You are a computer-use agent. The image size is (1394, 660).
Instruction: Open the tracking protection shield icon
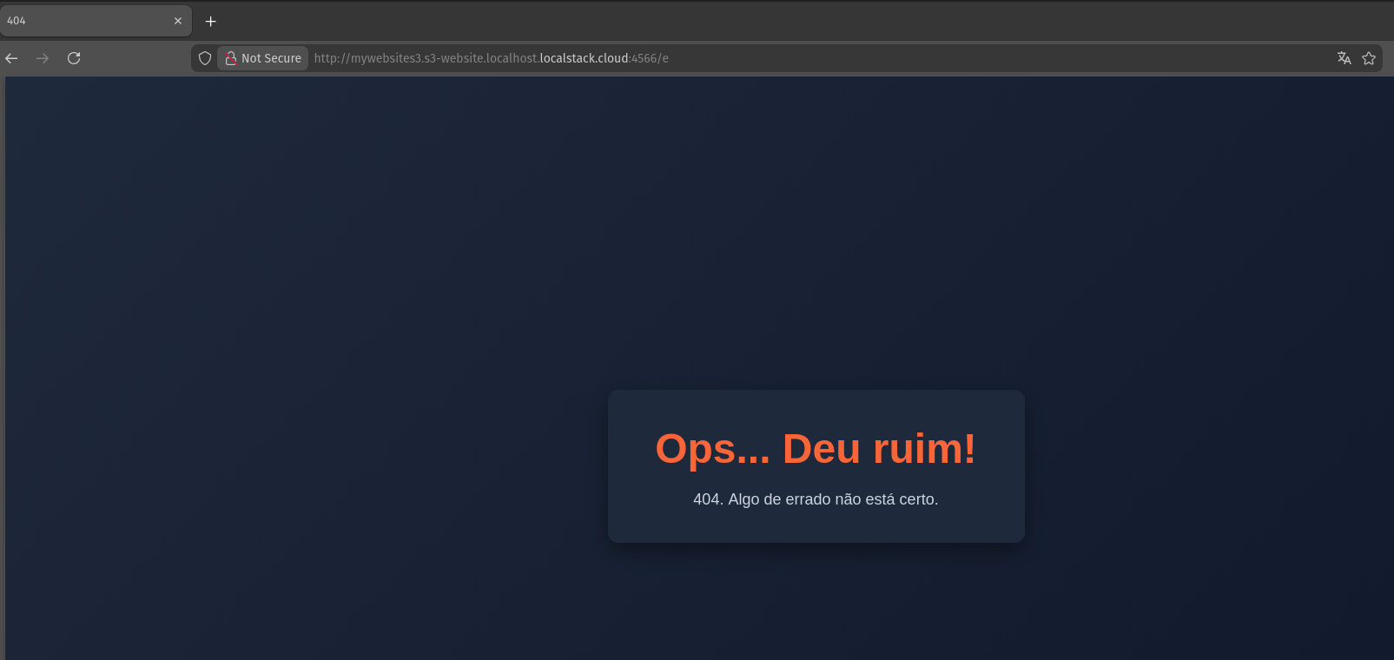coord(205,58)
